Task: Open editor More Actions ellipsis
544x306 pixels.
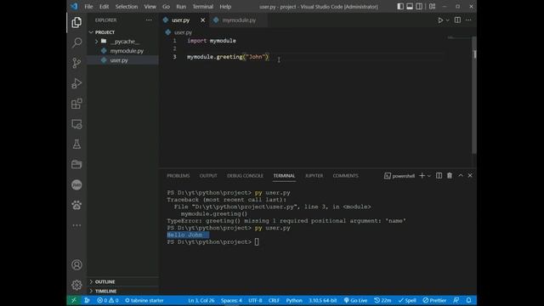Action: pyautogui.click(x=468, y=20)
